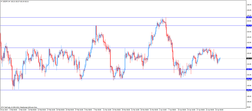Screen dimensions: 252x111
Task: Click the 29 Jan 2014 date label
Action: [x=4, y=110]
